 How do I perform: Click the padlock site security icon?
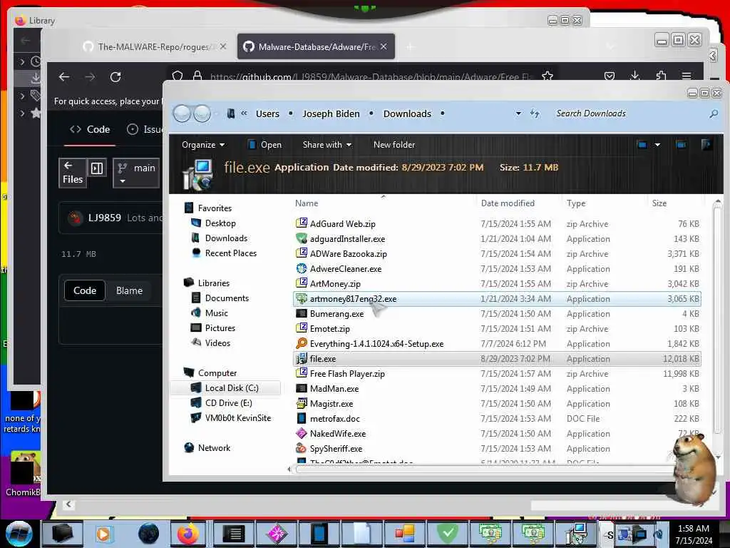pyautogui.click(x=197, y=76)
